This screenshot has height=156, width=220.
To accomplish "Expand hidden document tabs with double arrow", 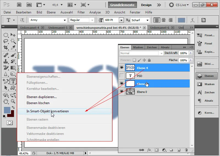I will pos(191,28).
